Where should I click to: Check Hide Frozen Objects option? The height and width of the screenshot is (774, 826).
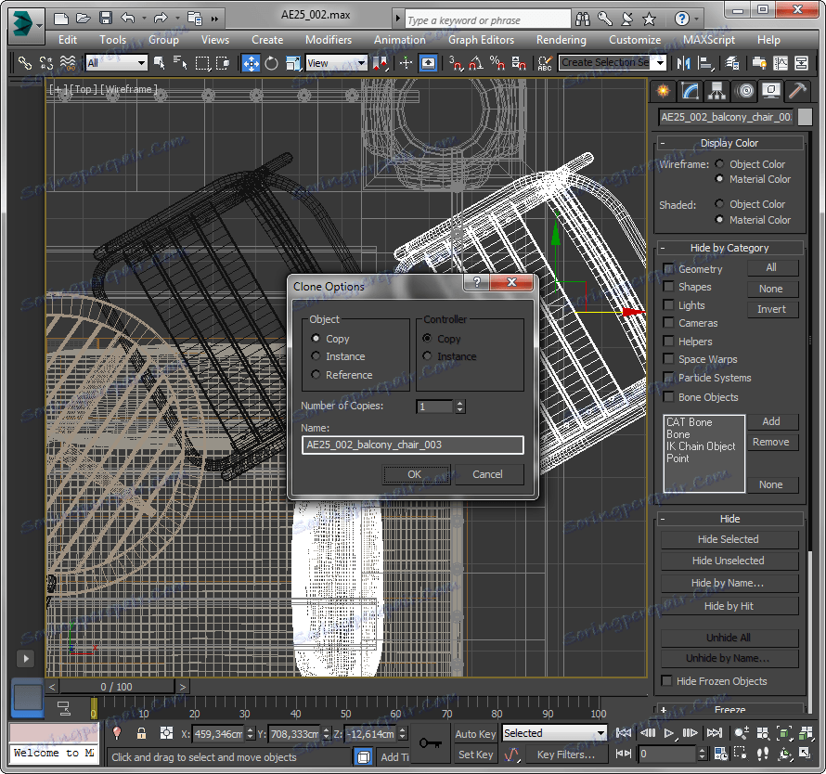pyautogui.click(x=666, y=681)
